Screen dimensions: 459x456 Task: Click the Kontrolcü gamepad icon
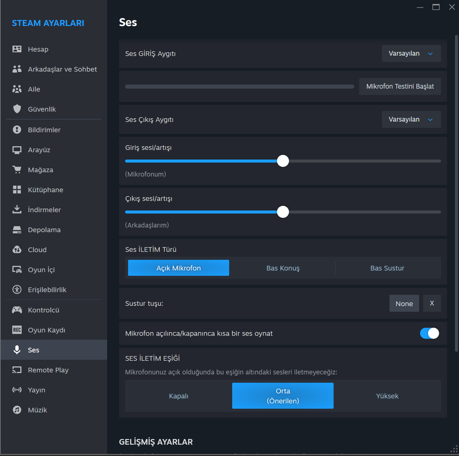coord(17,310)
